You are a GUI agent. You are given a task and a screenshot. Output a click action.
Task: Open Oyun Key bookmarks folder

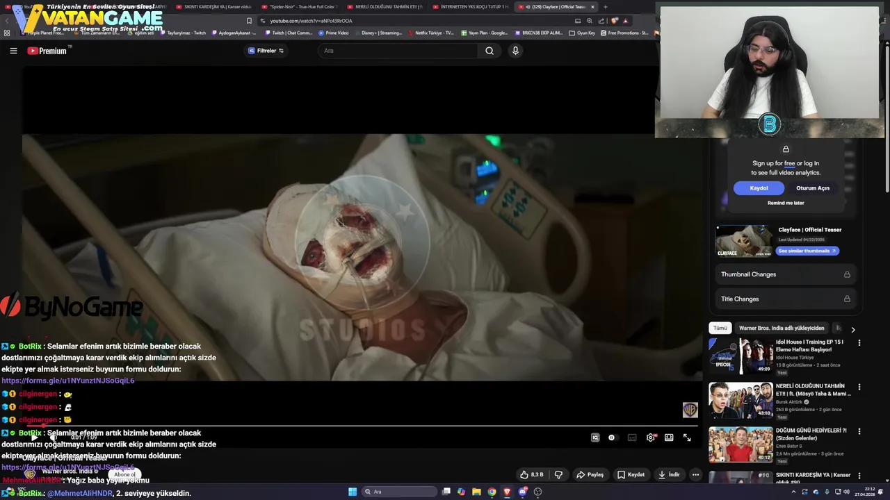tap(583, 33)
